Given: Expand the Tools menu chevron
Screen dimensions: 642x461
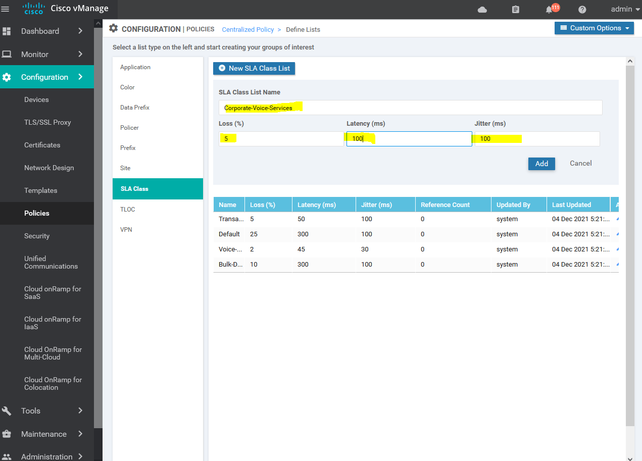Looking at the screenshot, I should pyautogui.click(x=80, y=411).
